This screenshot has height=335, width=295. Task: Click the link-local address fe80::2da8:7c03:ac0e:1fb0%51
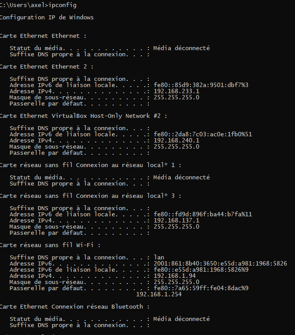[203, 134]
